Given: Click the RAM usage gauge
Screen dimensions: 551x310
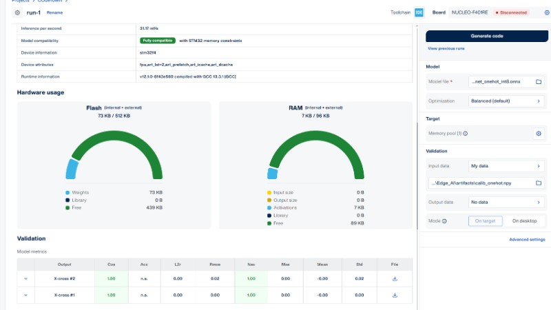Looking at the screenshot, I should point(315,154).
